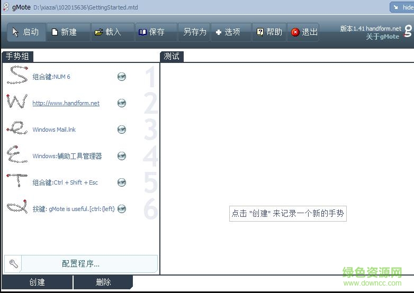The height and width of the screenshot is (293, 414).
Task: Exit the app with 退出 button
Action: point(304,32)
